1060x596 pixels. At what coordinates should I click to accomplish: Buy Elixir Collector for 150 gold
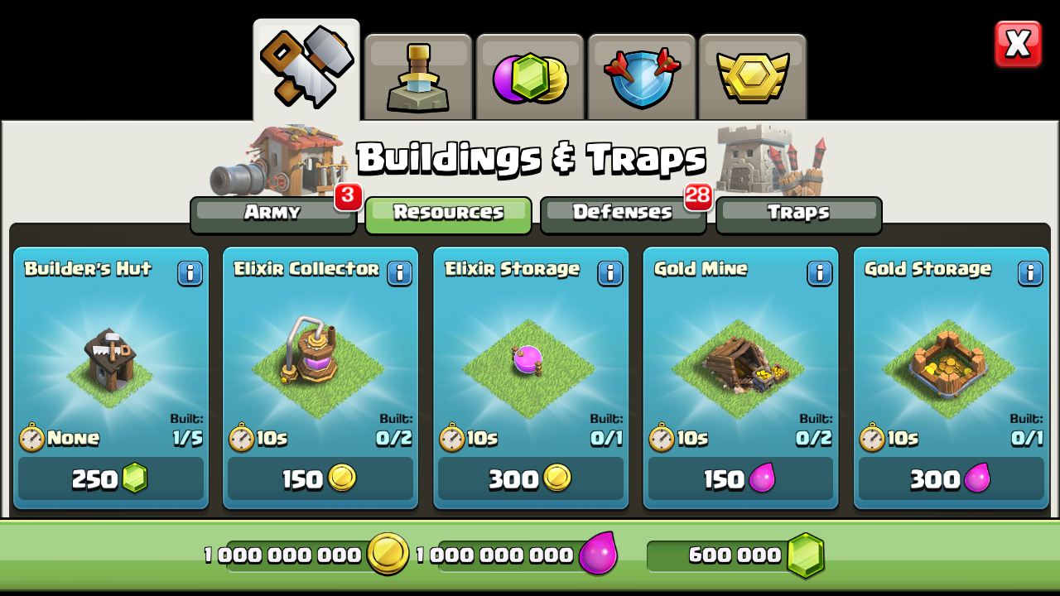click(320, 478)
